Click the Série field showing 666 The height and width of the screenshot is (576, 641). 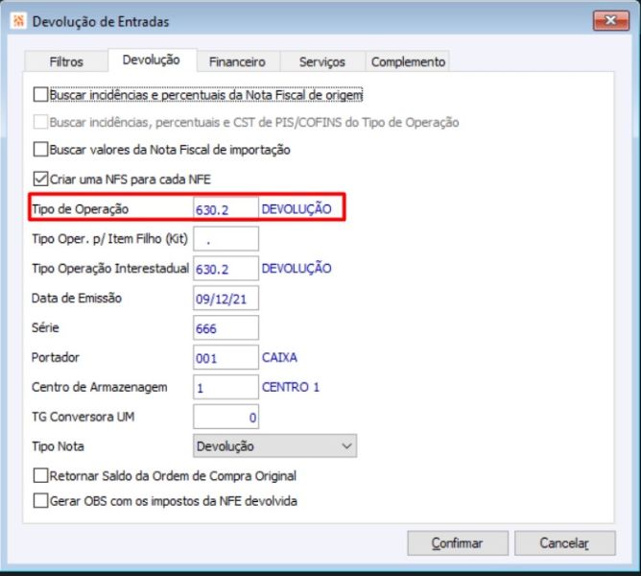click(x=226, y=327)
